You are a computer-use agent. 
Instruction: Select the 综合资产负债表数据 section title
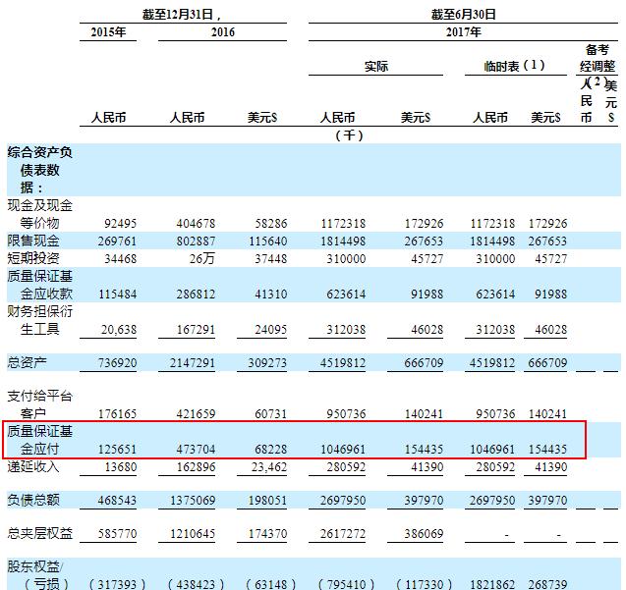click(39, 170)
